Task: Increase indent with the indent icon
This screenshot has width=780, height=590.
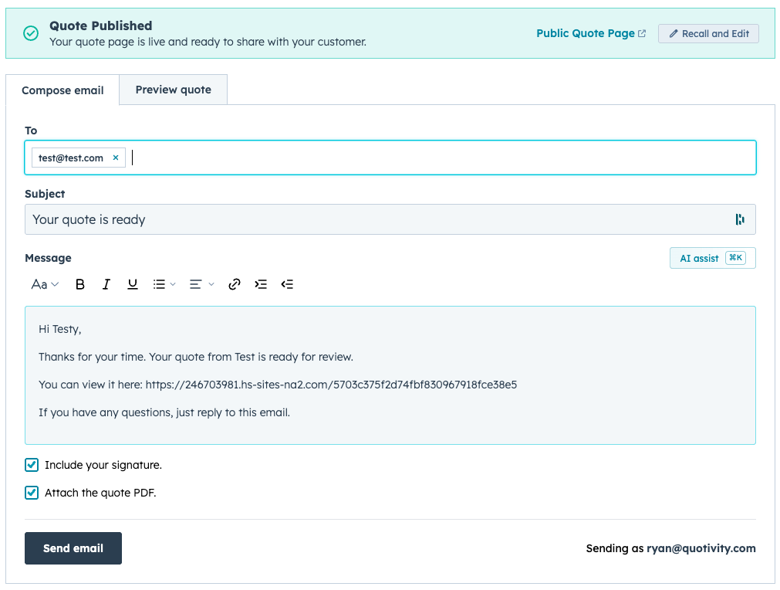Action: [261, 284]
